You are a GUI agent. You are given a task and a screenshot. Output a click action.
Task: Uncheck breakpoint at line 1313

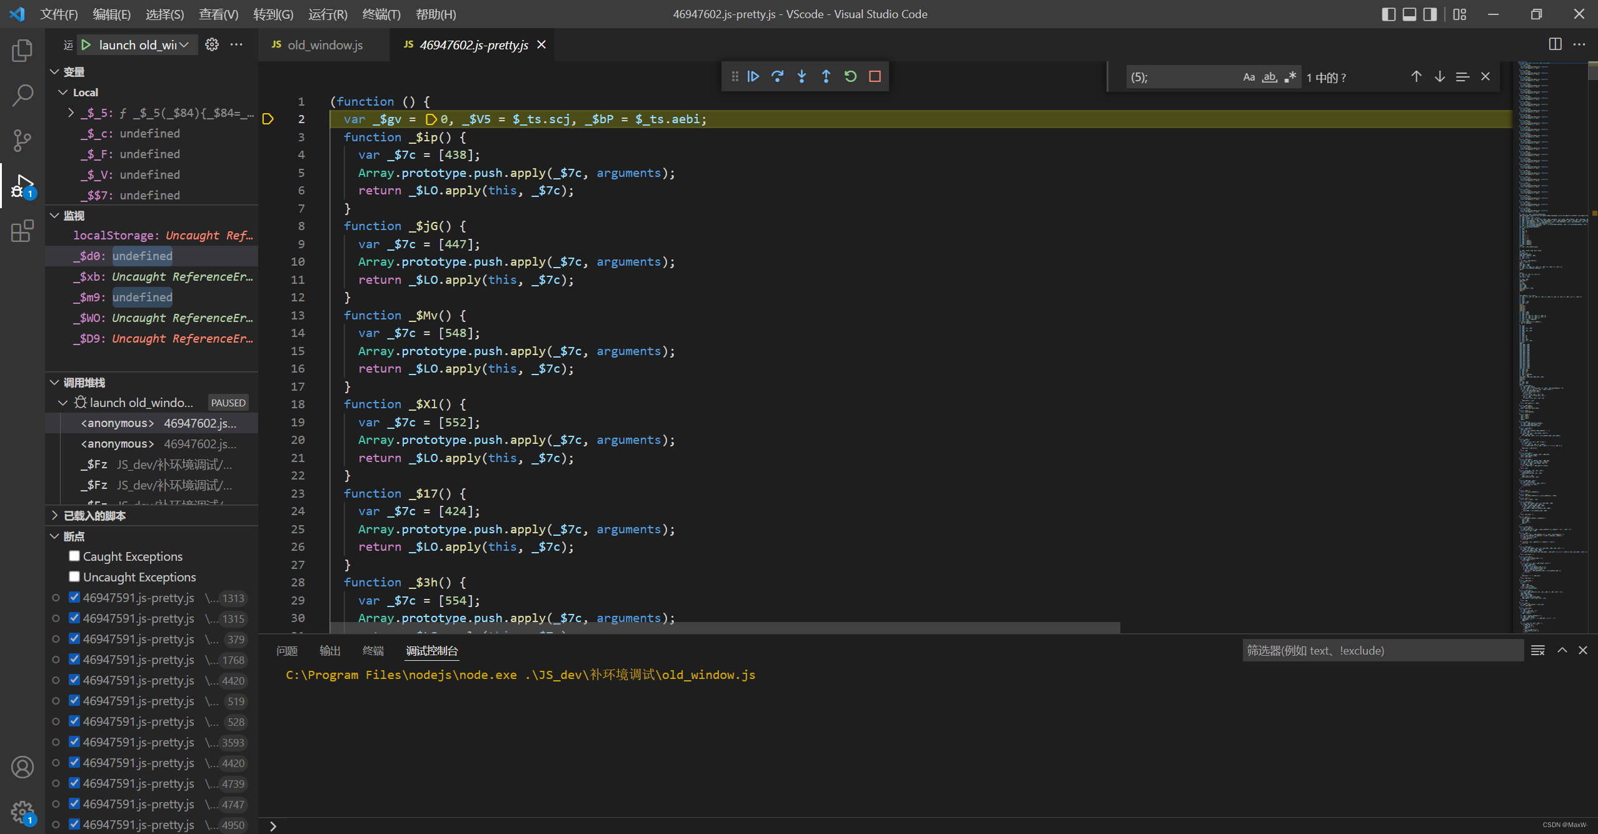74,597
